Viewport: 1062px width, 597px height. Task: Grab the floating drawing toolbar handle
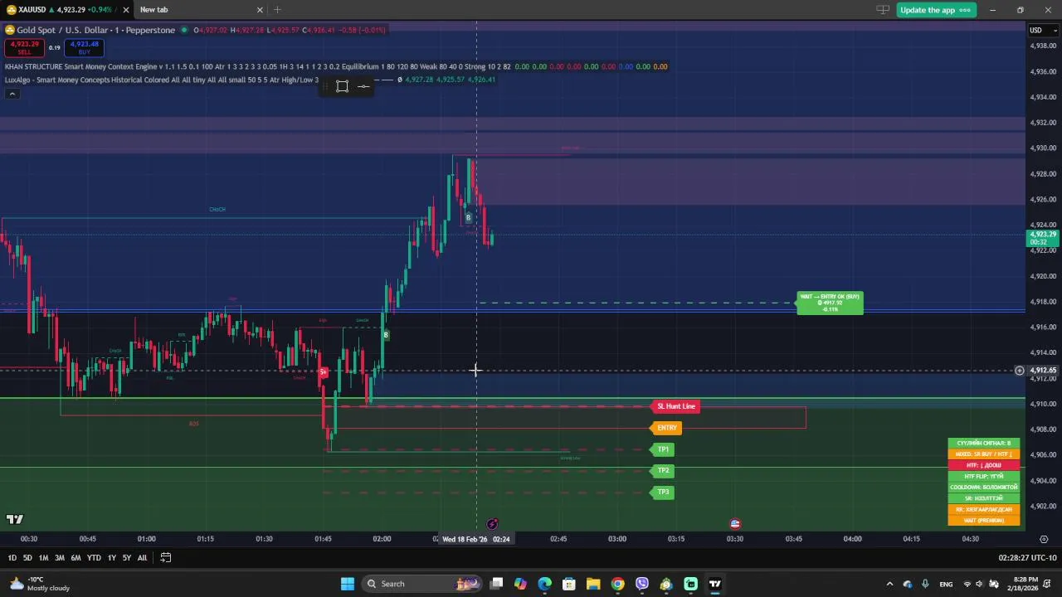326,86
